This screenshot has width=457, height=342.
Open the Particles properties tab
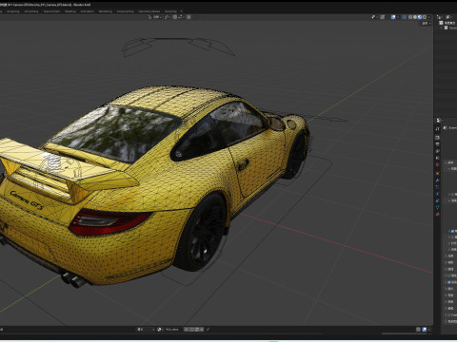(438, 187)
